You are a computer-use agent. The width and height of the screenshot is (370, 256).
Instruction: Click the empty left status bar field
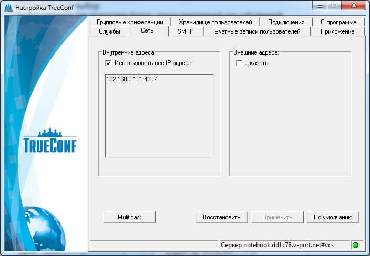[x=154, y=245]
